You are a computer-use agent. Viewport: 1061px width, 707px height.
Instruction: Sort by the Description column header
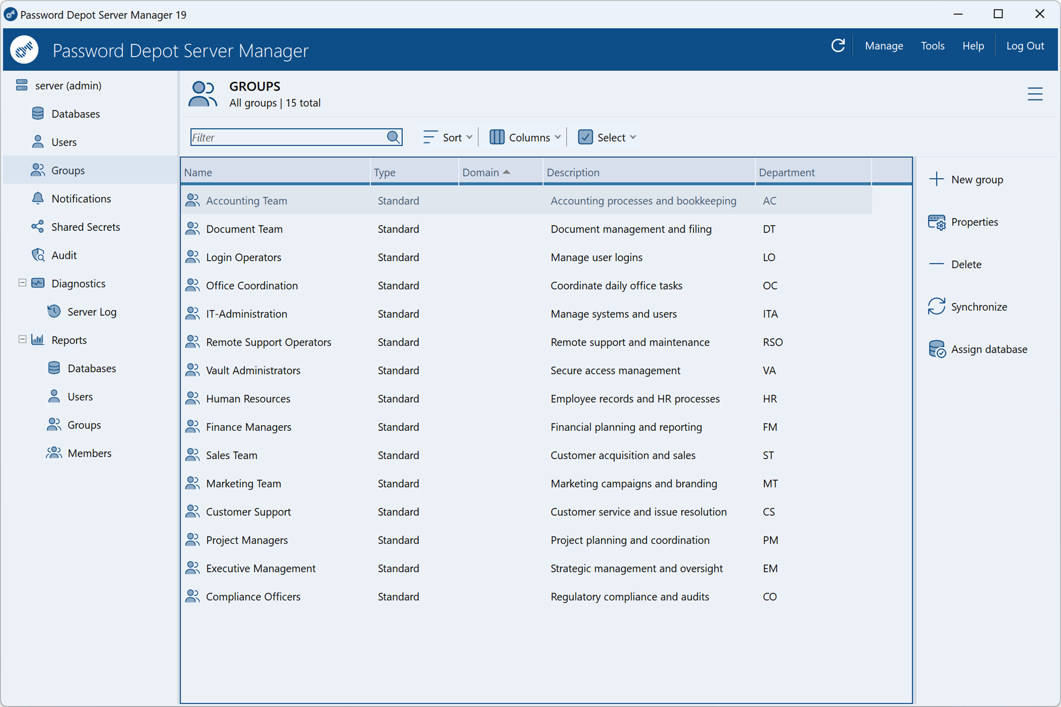point(649,172)
